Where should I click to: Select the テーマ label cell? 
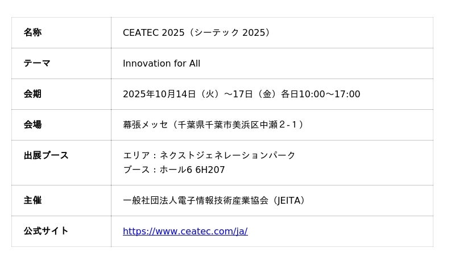click(37, 63)
